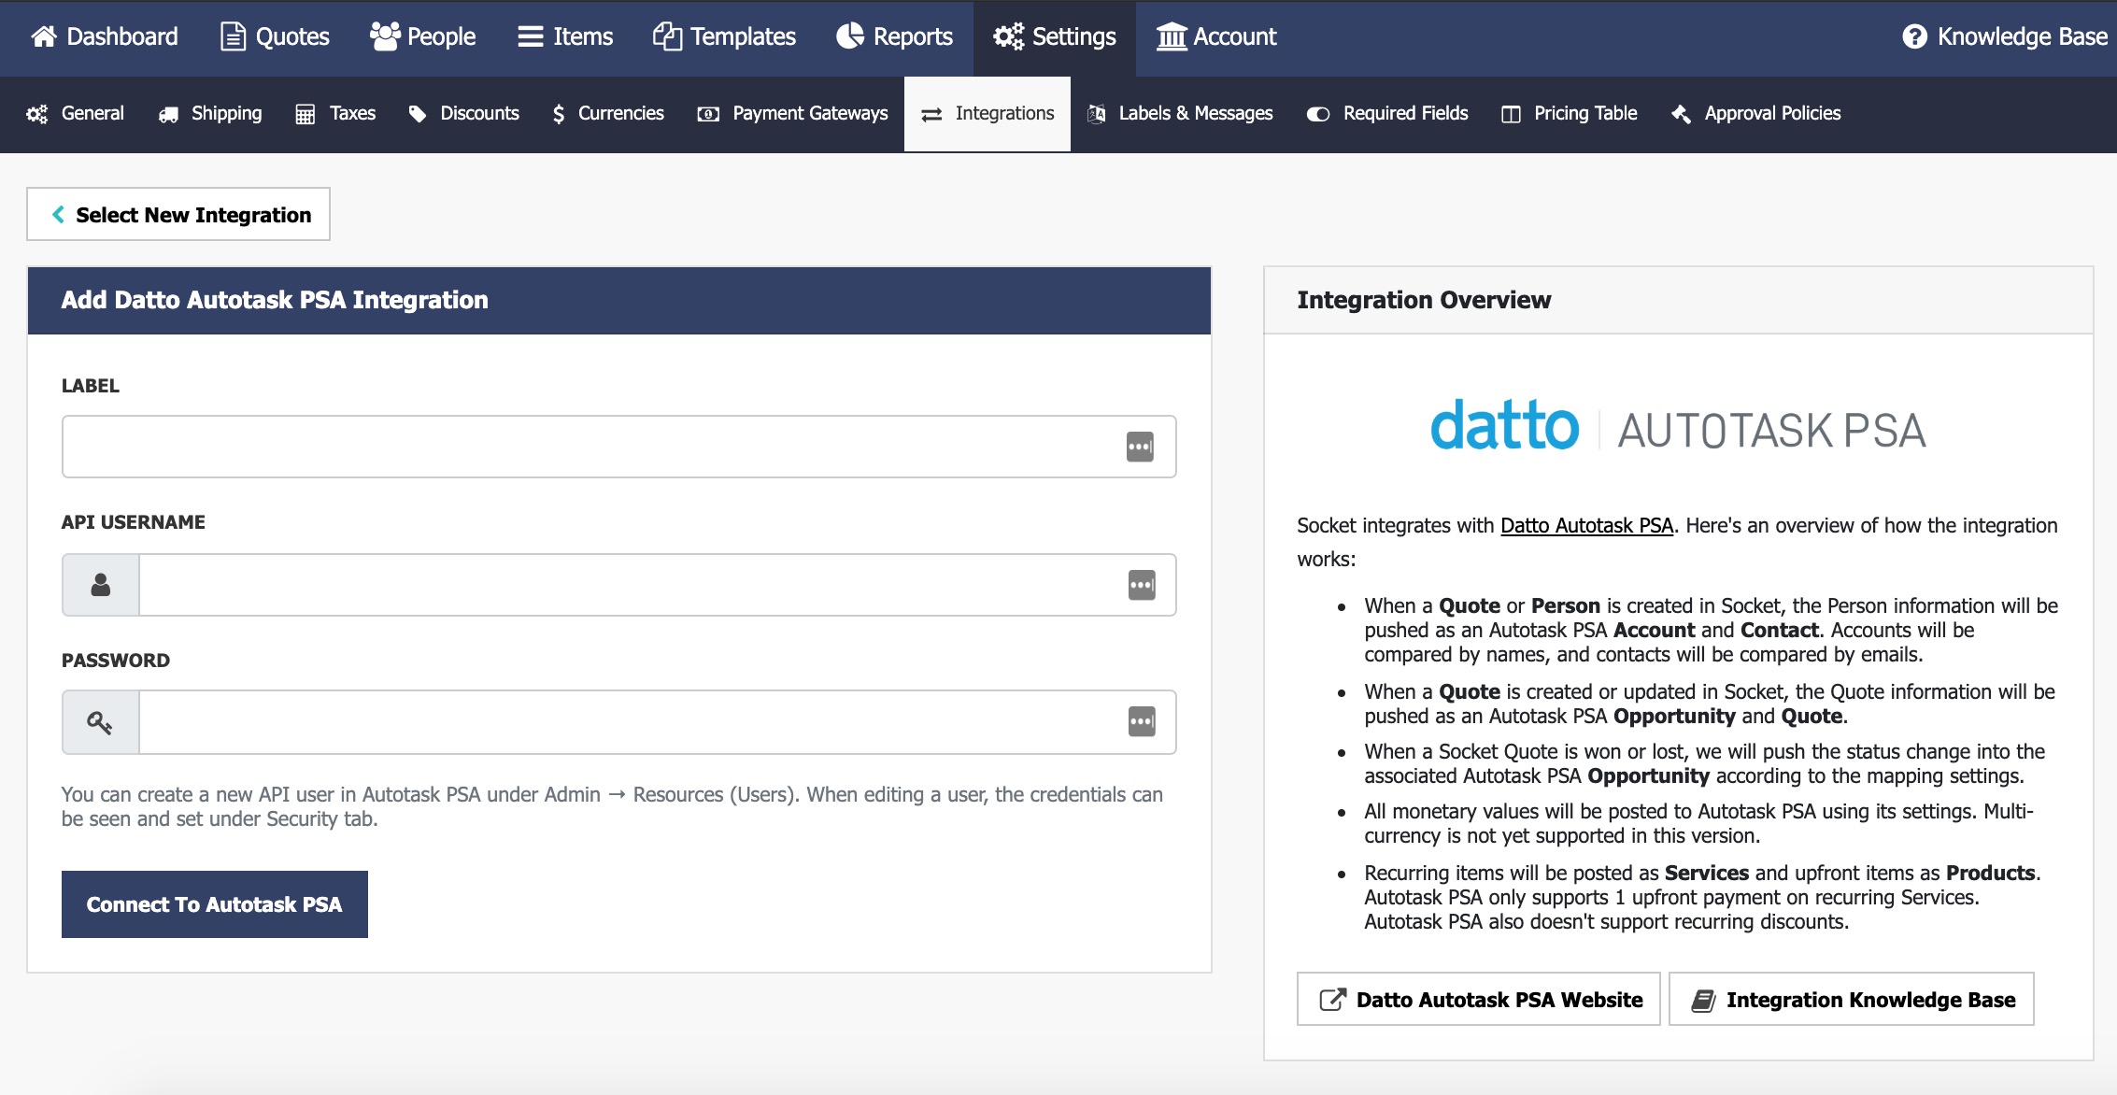Image resolution: width=2117 pixels, height=1095 pixels.
Task: Switch to Payment Gateways tab
Action: [x=793, y=114]
